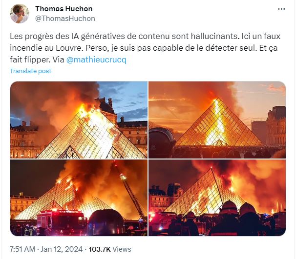Click the tweet text about generative AI
This screenshot has height=259, width=296.
click(145, 48)
